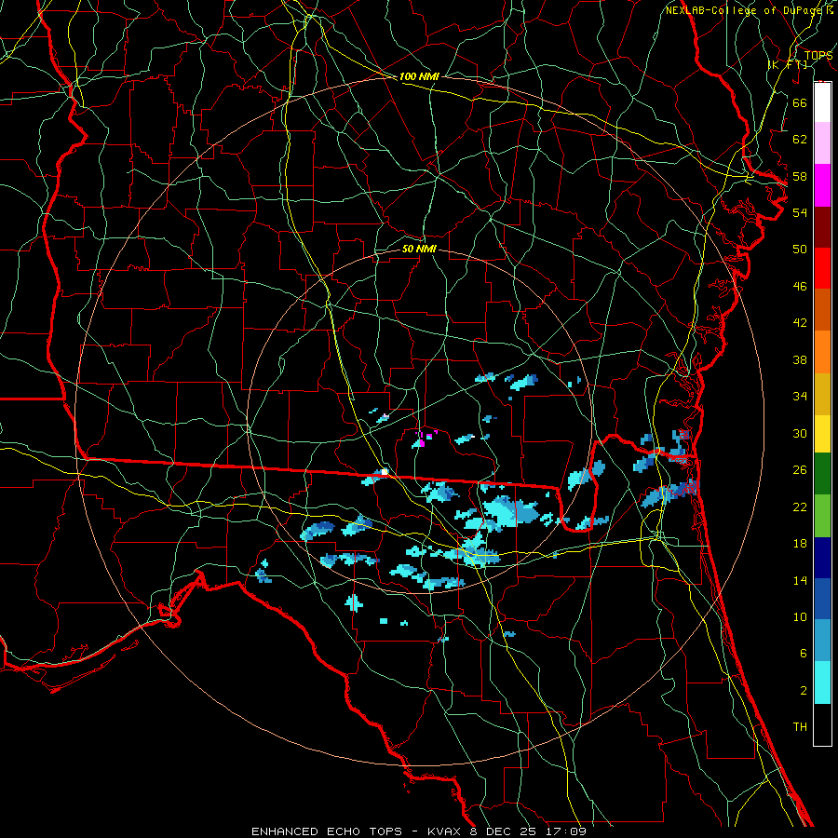Image resolution: width=838 pixels, height=838 pixels.
Task: Click legend value "42"
Action: coord(800,323)
